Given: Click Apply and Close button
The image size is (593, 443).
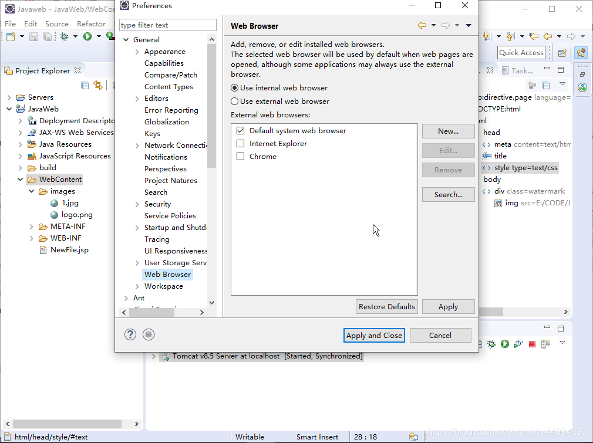Looking at the screenshot, I should [x=374, y=335].
